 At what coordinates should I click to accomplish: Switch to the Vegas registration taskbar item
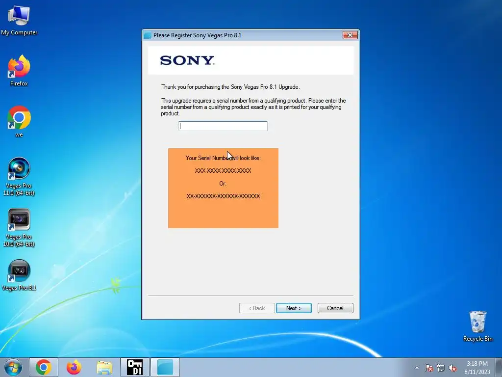[165, 367]
